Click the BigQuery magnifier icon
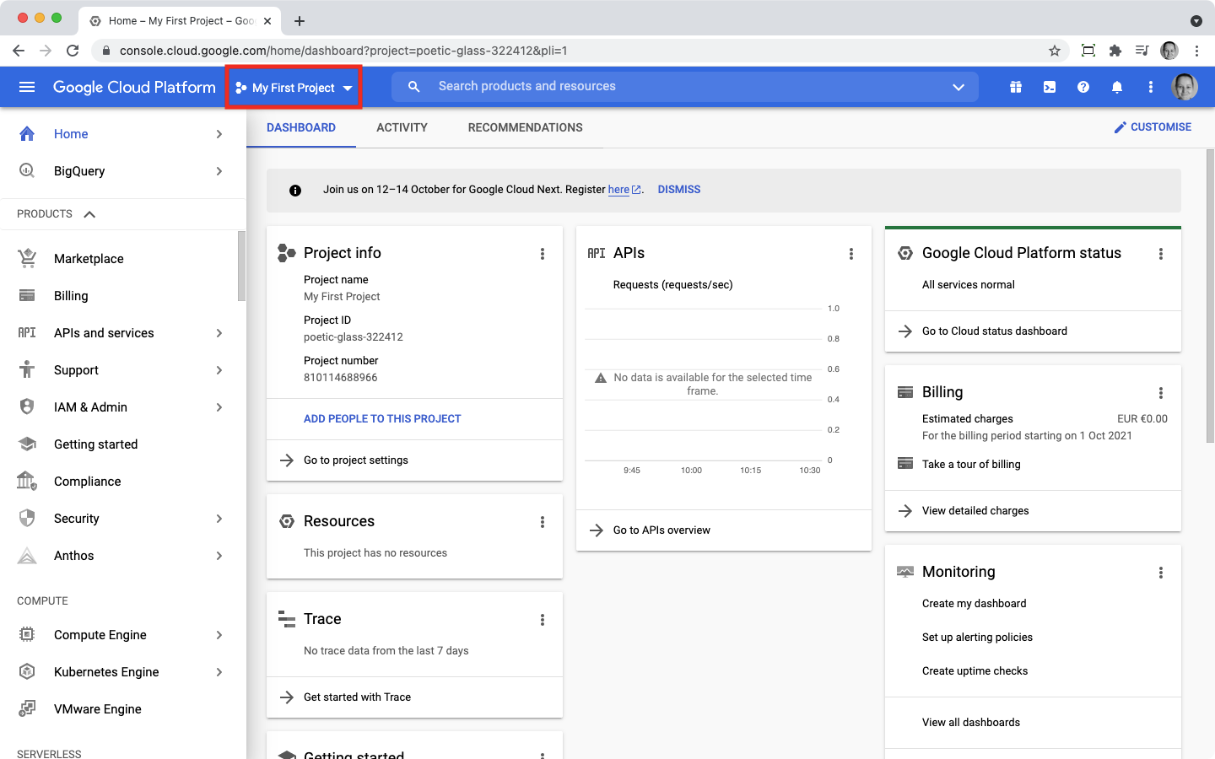1215x759 pixels. 27,171
